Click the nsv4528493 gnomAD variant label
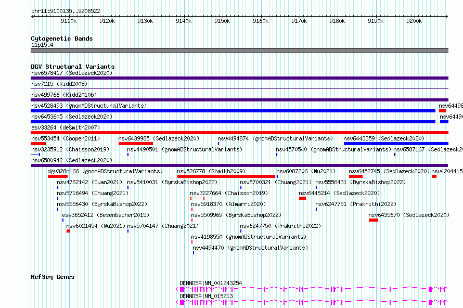 pos(89,106)
